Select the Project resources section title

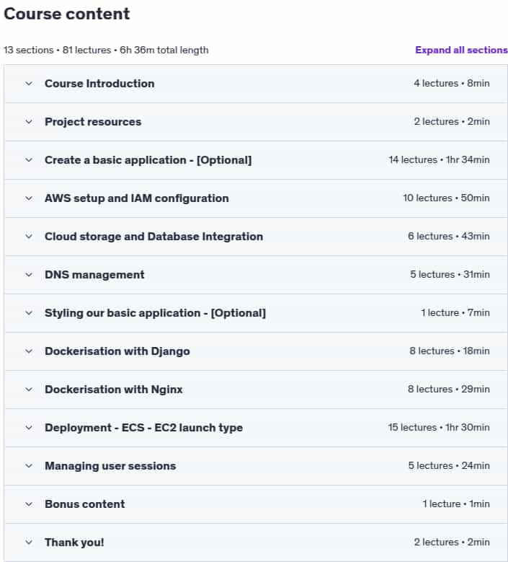[x=93, y=122]
